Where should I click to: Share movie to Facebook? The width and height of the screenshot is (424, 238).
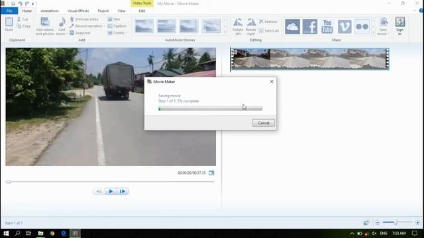310,26
